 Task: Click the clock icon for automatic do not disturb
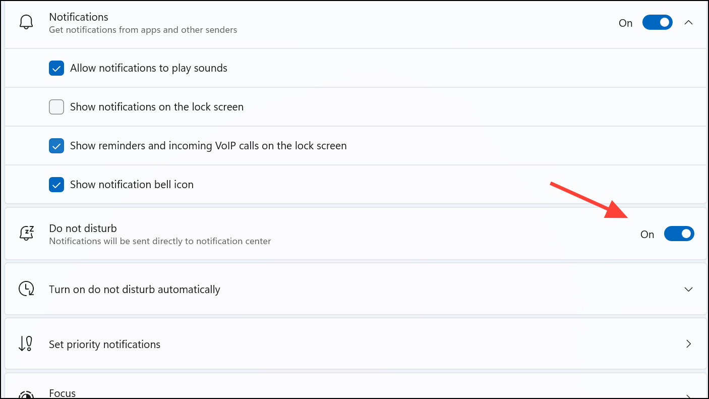tap(26, 289)
